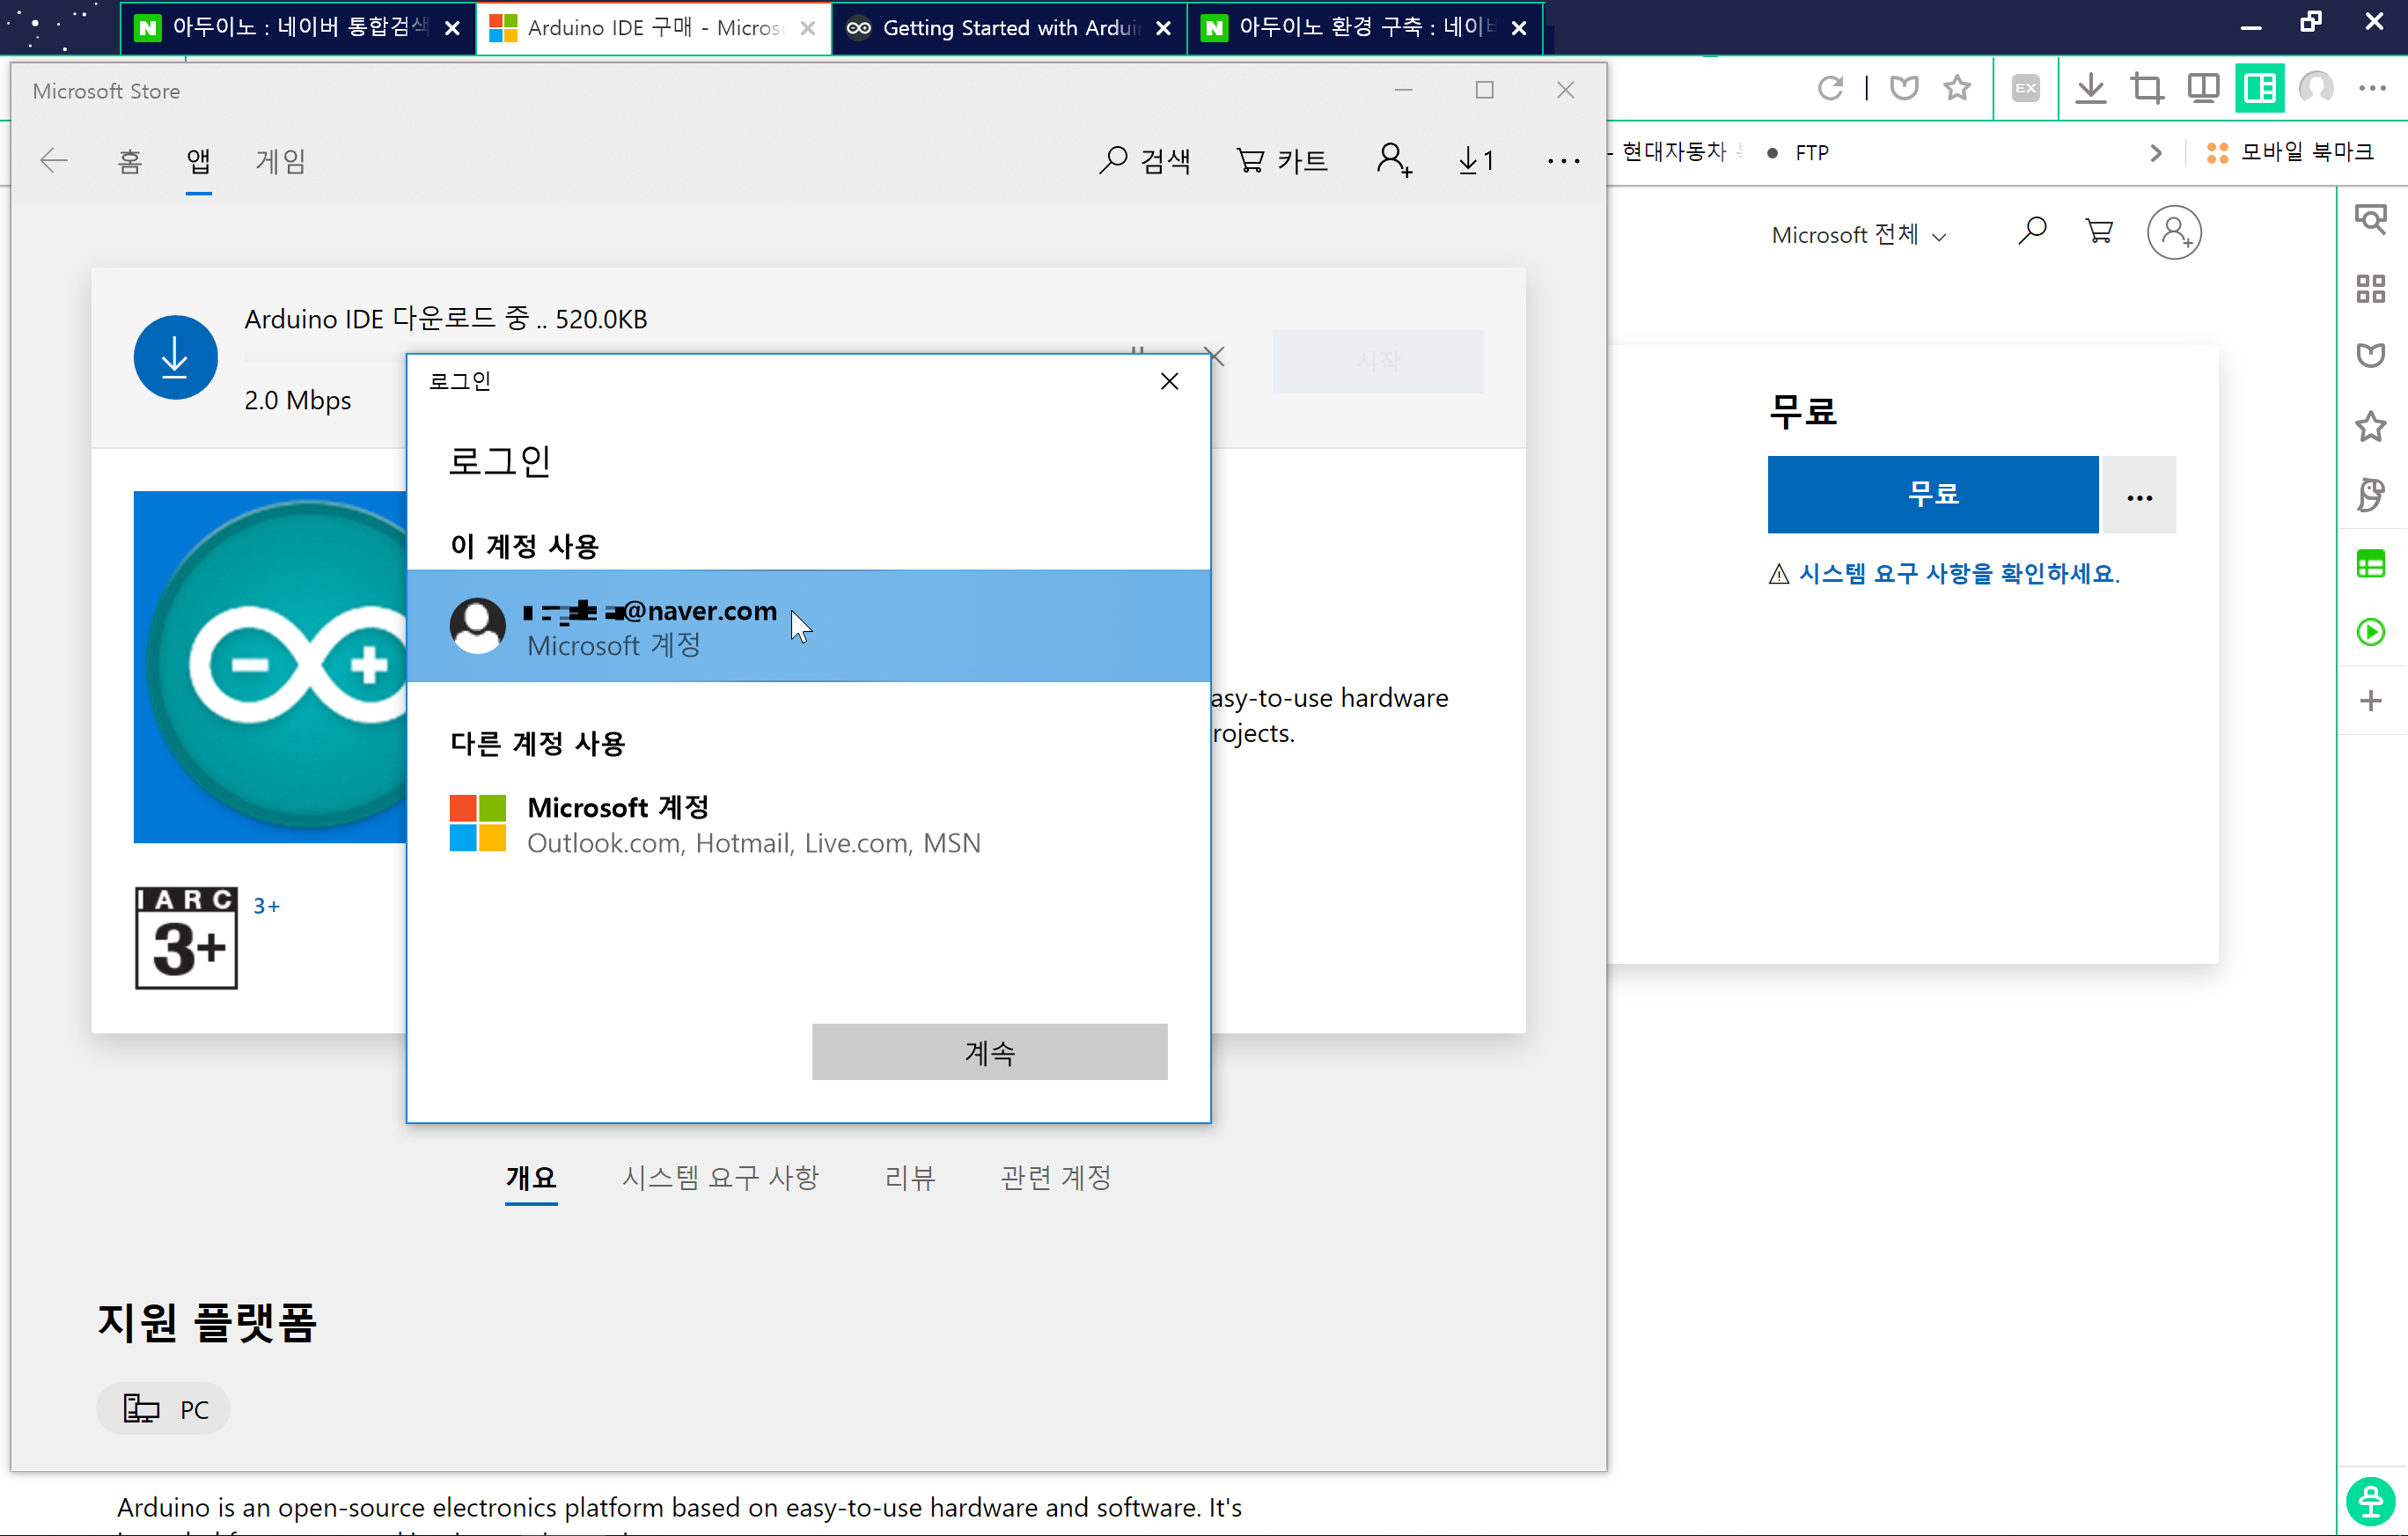Cancel the Arduino IDE download
This screenshot has height=1536, width=2408.
(1216, 355)
